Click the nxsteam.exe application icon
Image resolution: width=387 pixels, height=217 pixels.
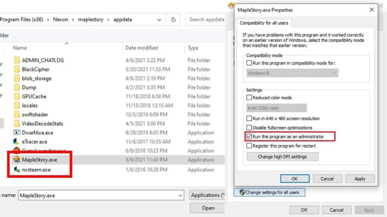[17, 169]
